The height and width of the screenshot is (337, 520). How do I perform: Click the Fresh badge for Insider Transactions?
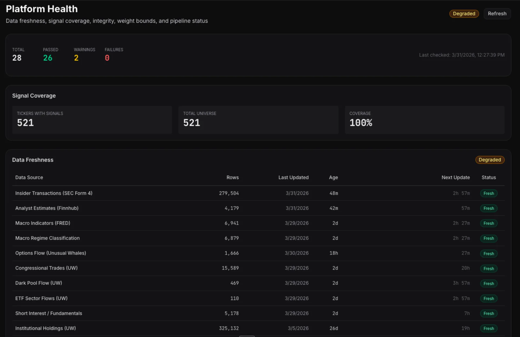coord(489,193)
